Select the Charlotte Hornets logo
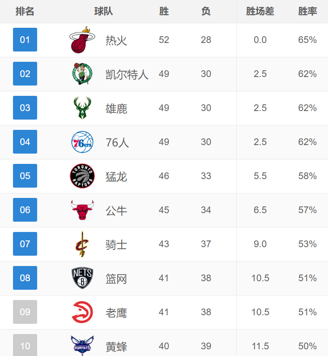 coord(82,346)
